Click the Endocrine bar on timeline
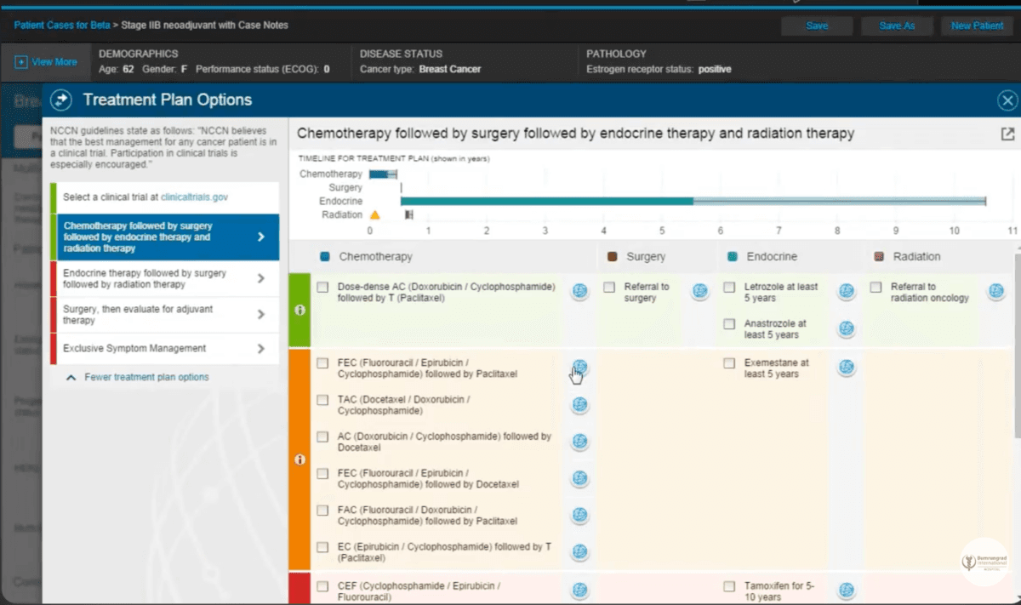Viewport: 1021px width, 605px height. point(693,202)
